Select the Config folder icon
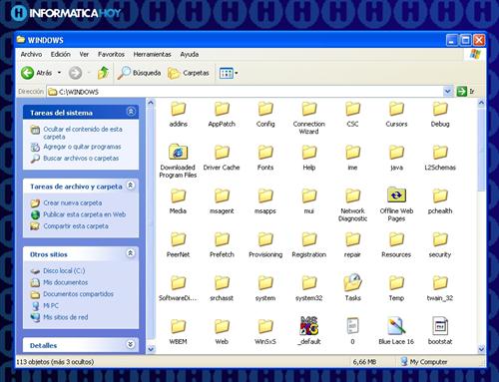This screenshot has width=499, height=382. pos(265,109)
